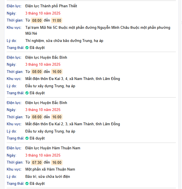182x189 pixels.
Task: Click the 11:00 end time badge
Action: (57, 20)
